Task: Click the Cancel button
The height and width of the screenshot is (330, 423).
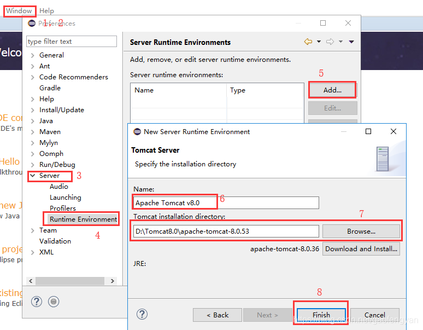Action: (375, 315)
